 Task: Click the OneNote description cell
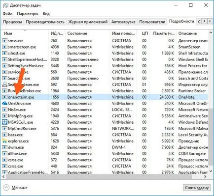pos(186,97)
